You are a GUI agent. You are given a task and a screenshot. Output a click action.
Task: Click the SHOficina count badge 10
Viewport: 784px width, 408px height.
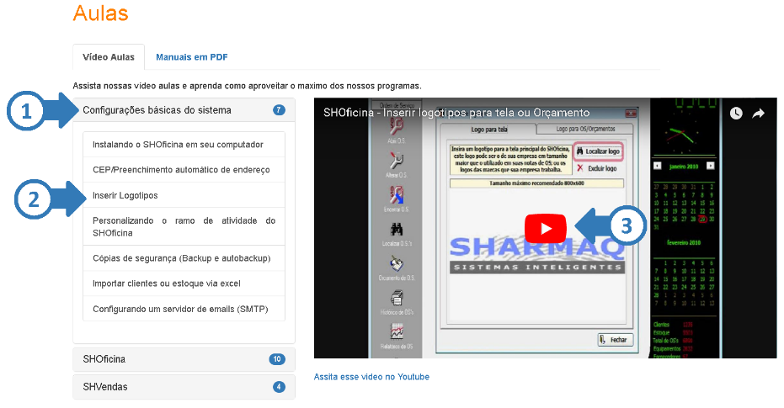pyautogui.click(x=277, y=359)
